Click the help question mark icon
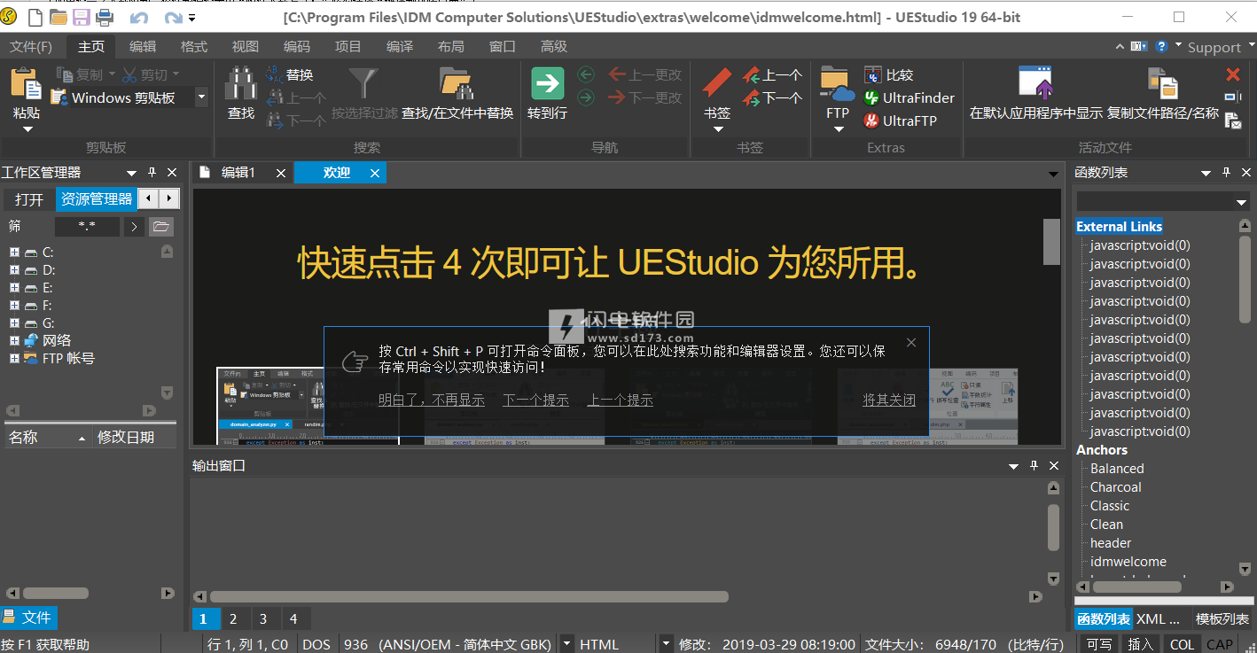Viewport: 1257px width, 653px height. coord(1160,46)
